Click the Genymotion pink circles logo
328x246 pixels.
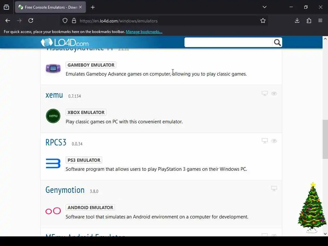pyautogui.click(x=53, y=211)
